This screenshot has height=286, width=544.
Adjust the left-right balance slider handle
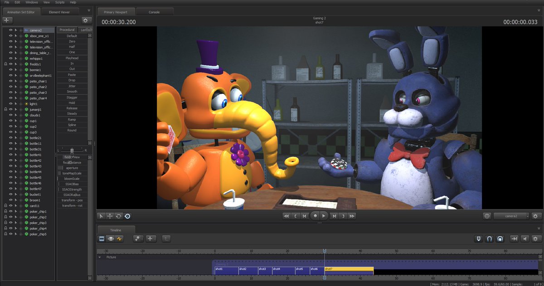click(72, 150)
